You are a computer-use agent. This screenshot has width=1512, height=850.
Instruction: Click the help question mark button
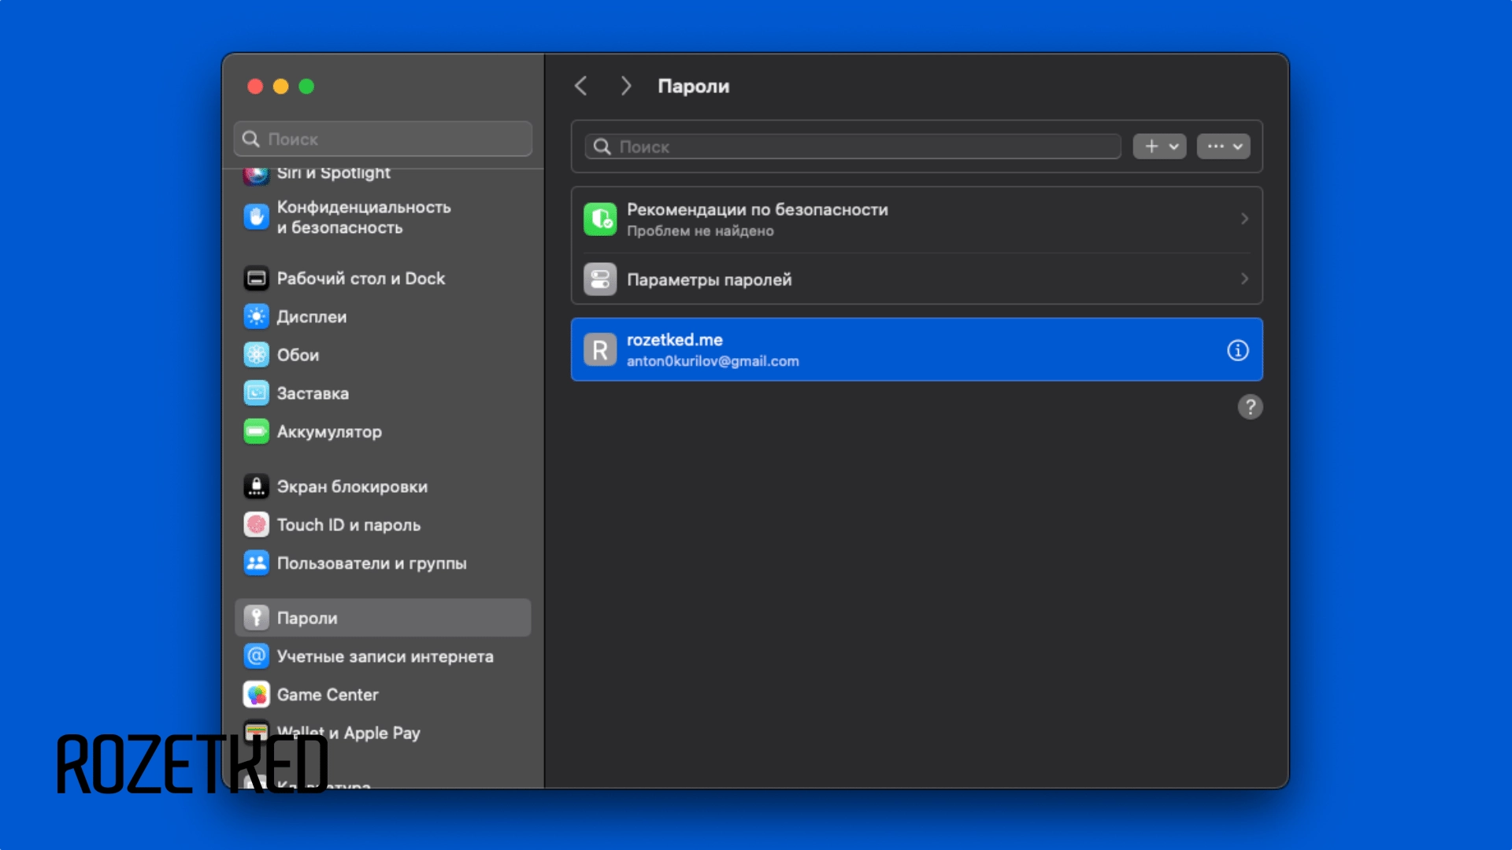pos(1250,407)
